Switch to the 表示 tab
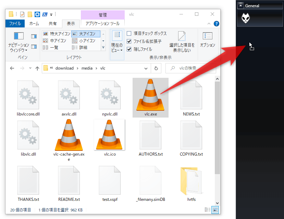284x219 pixels. point(71,24)
